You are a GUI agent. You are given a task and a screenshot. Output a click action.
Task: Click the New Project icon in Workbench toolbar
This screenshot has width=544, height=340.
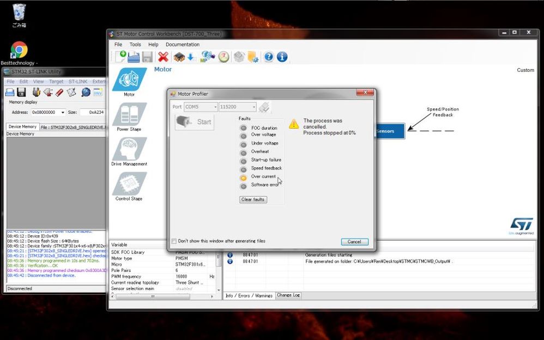point(120,57)
